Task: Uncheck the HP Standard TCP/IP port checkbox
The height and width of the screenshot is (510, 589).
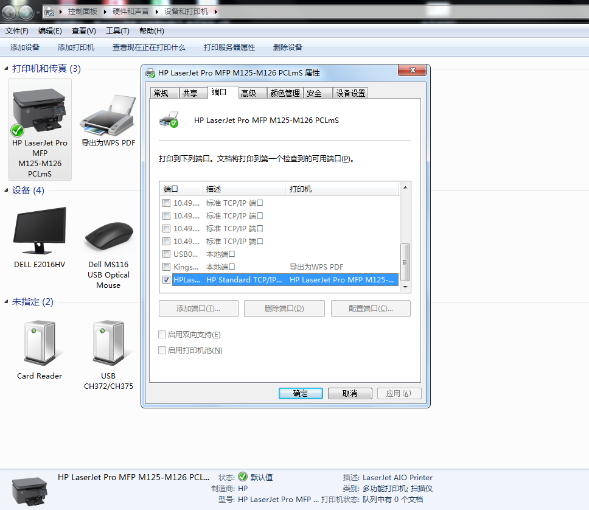Action: point(167,280)
